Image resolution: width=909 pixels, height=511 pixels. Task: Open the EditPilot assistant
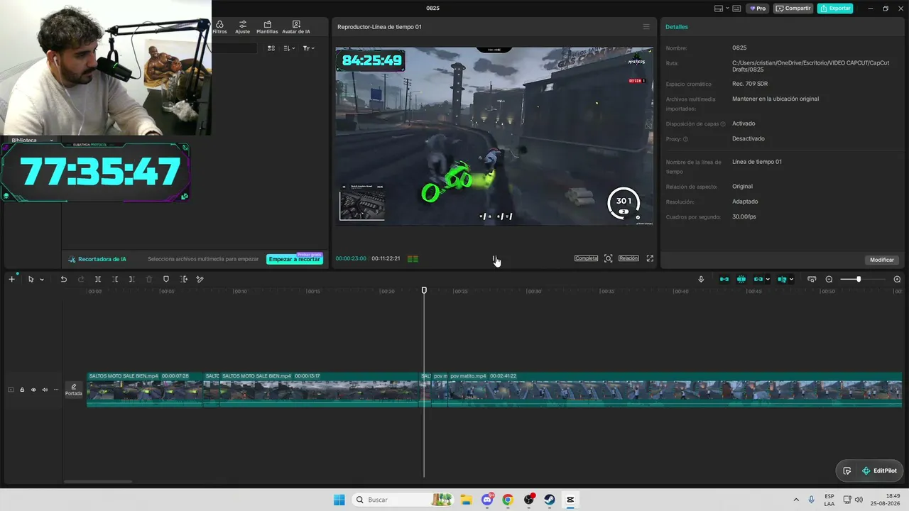879,471
